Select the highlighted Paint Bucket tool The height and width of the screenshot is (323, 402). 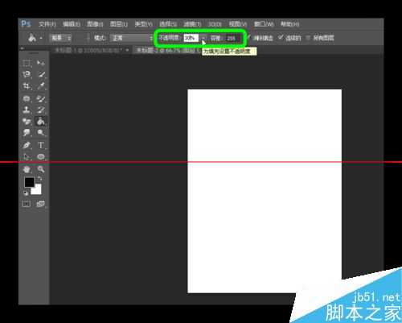point(41,122)
